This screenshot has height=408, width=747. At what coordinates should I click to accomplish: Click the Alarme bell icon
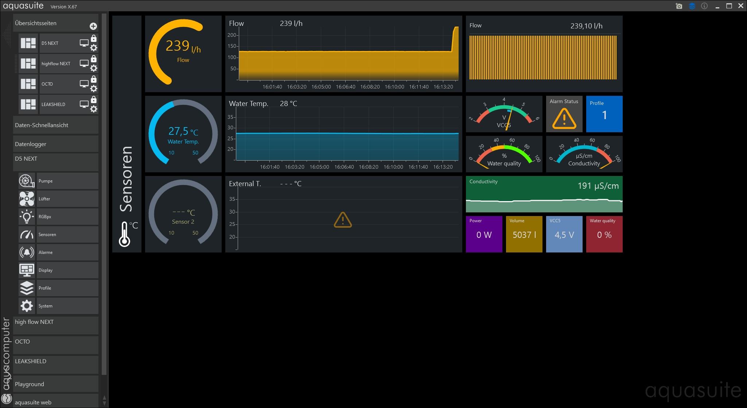pyautogui.click(x=27, y=252)
